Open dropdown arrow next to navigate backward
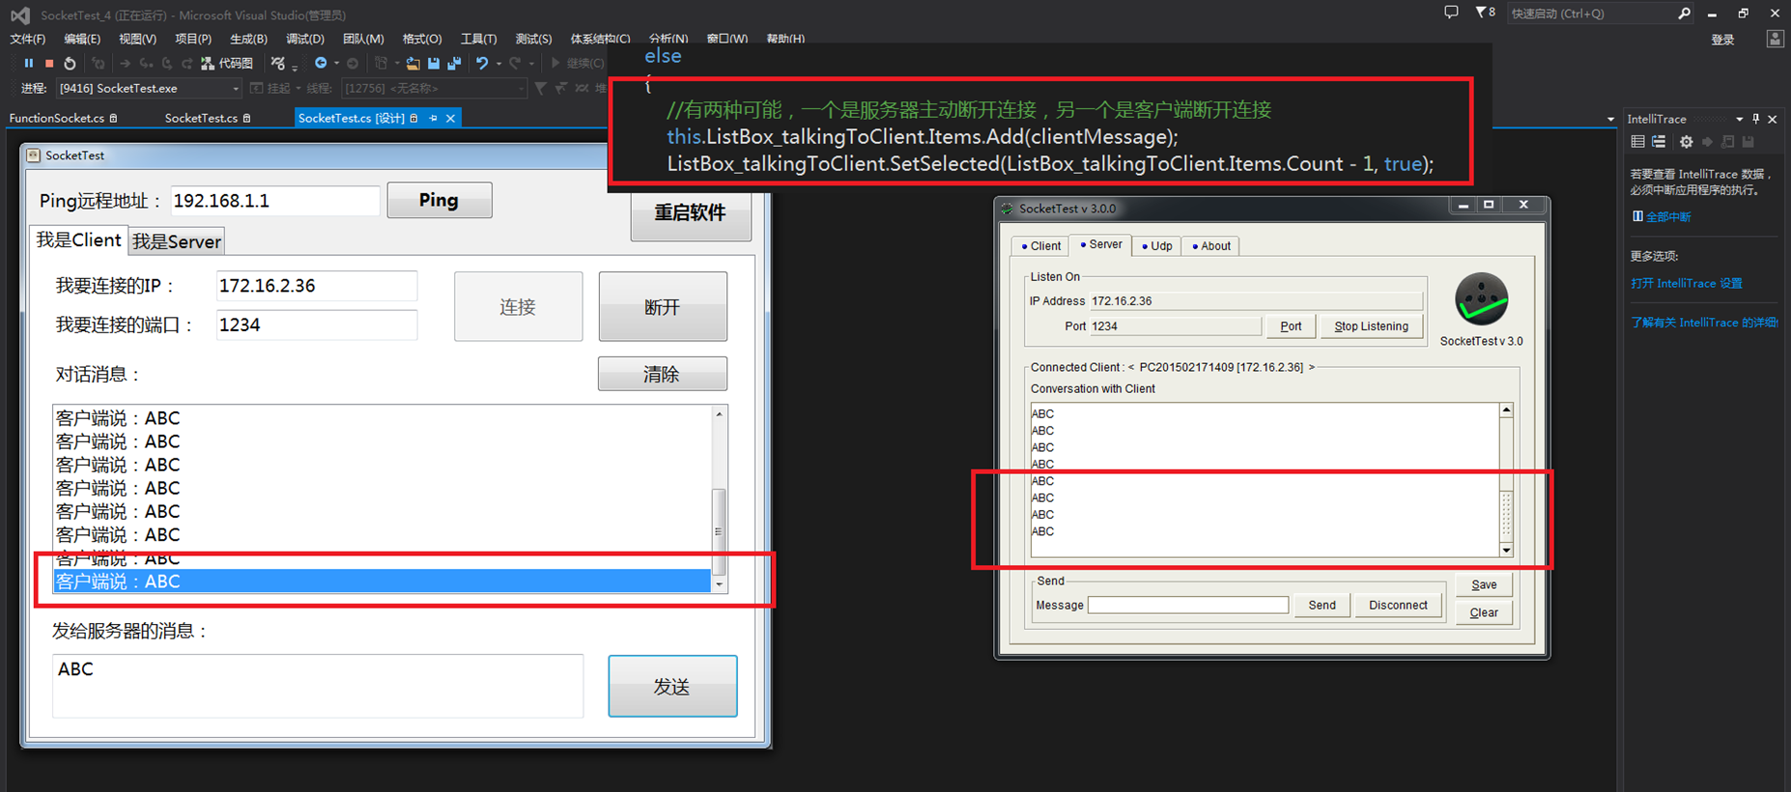1791x792 pixels. tap(336, 63)
